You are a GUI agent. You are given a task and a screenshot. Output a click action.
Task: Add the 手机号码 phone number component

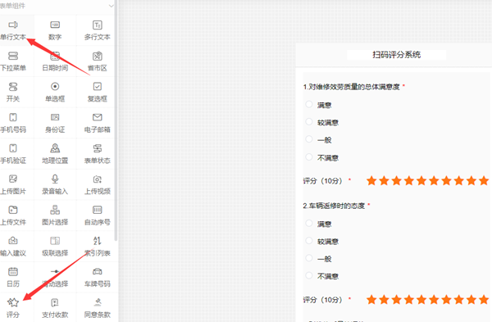13,123
